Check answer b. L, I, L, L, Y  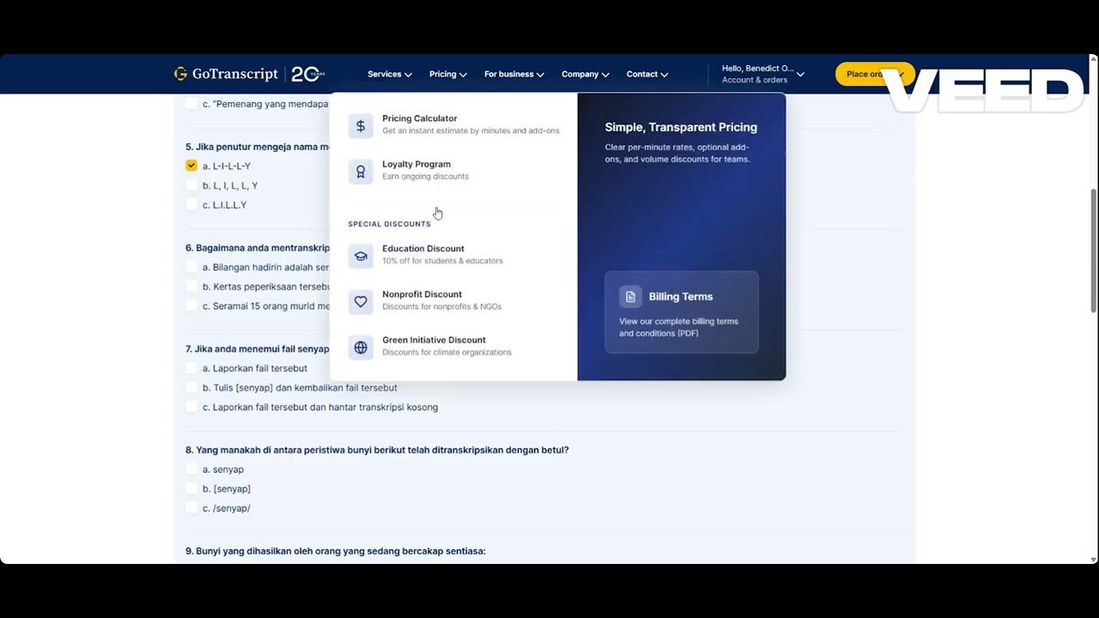191,185
